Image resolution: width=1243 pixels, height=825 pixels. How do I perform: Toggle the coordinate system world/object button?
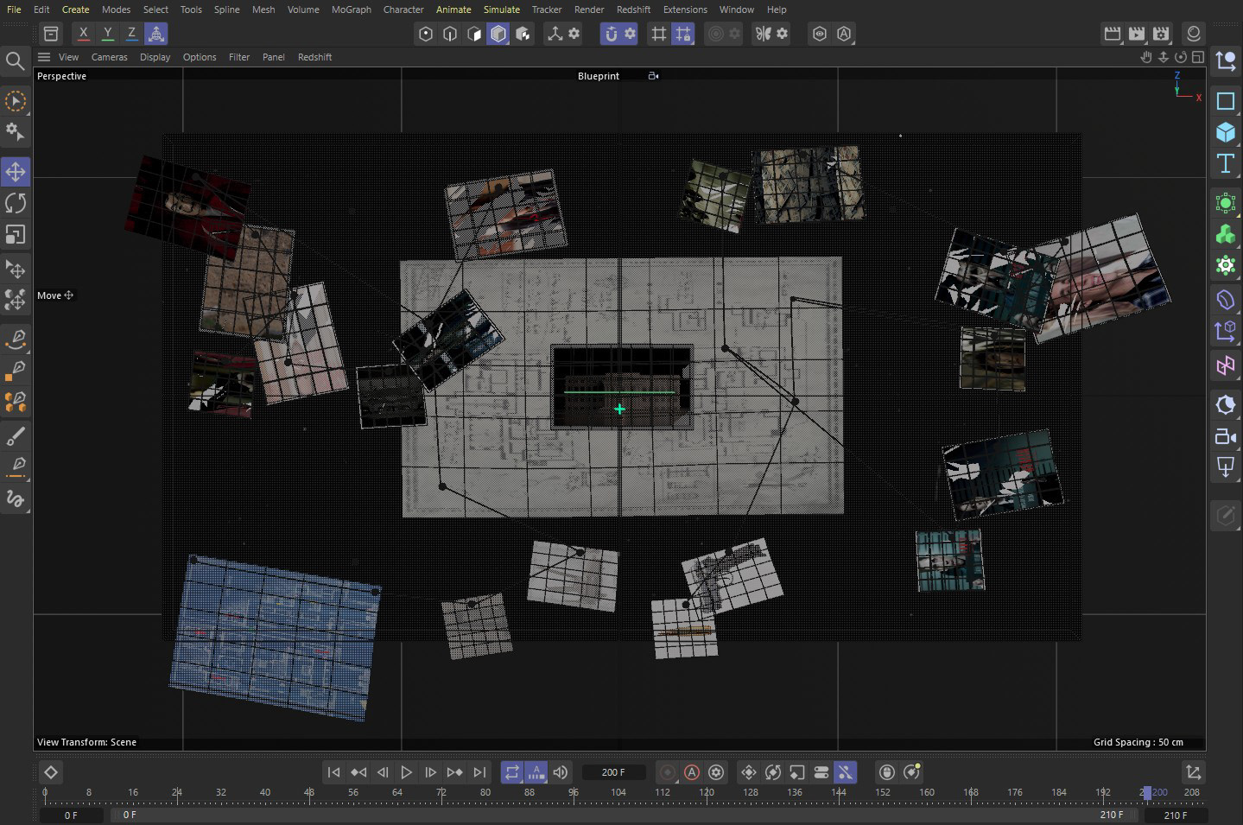pos(156,34)
